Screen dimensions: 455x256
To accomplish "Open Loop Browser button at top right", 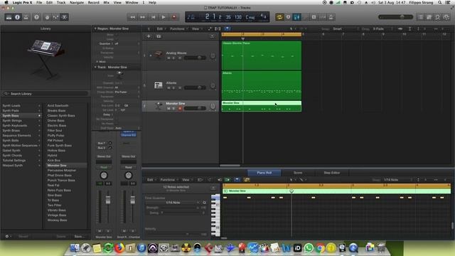I will pos(438,17).
